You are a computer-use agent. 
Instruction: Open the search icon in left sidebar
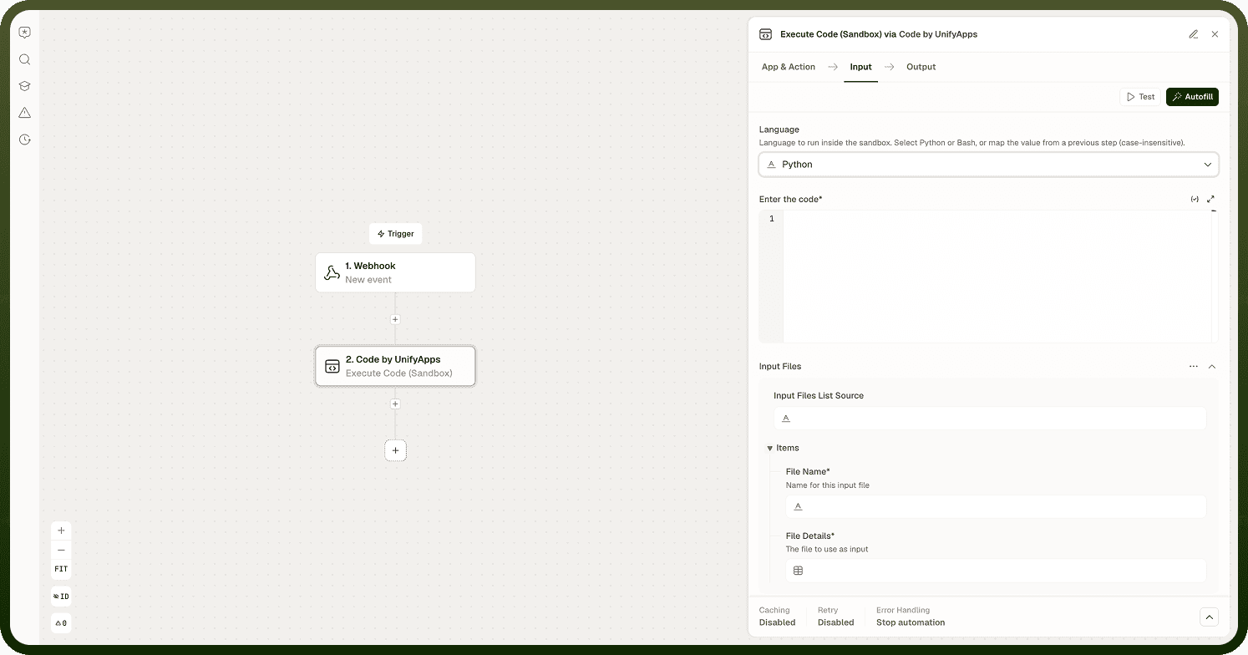[25, 59]
